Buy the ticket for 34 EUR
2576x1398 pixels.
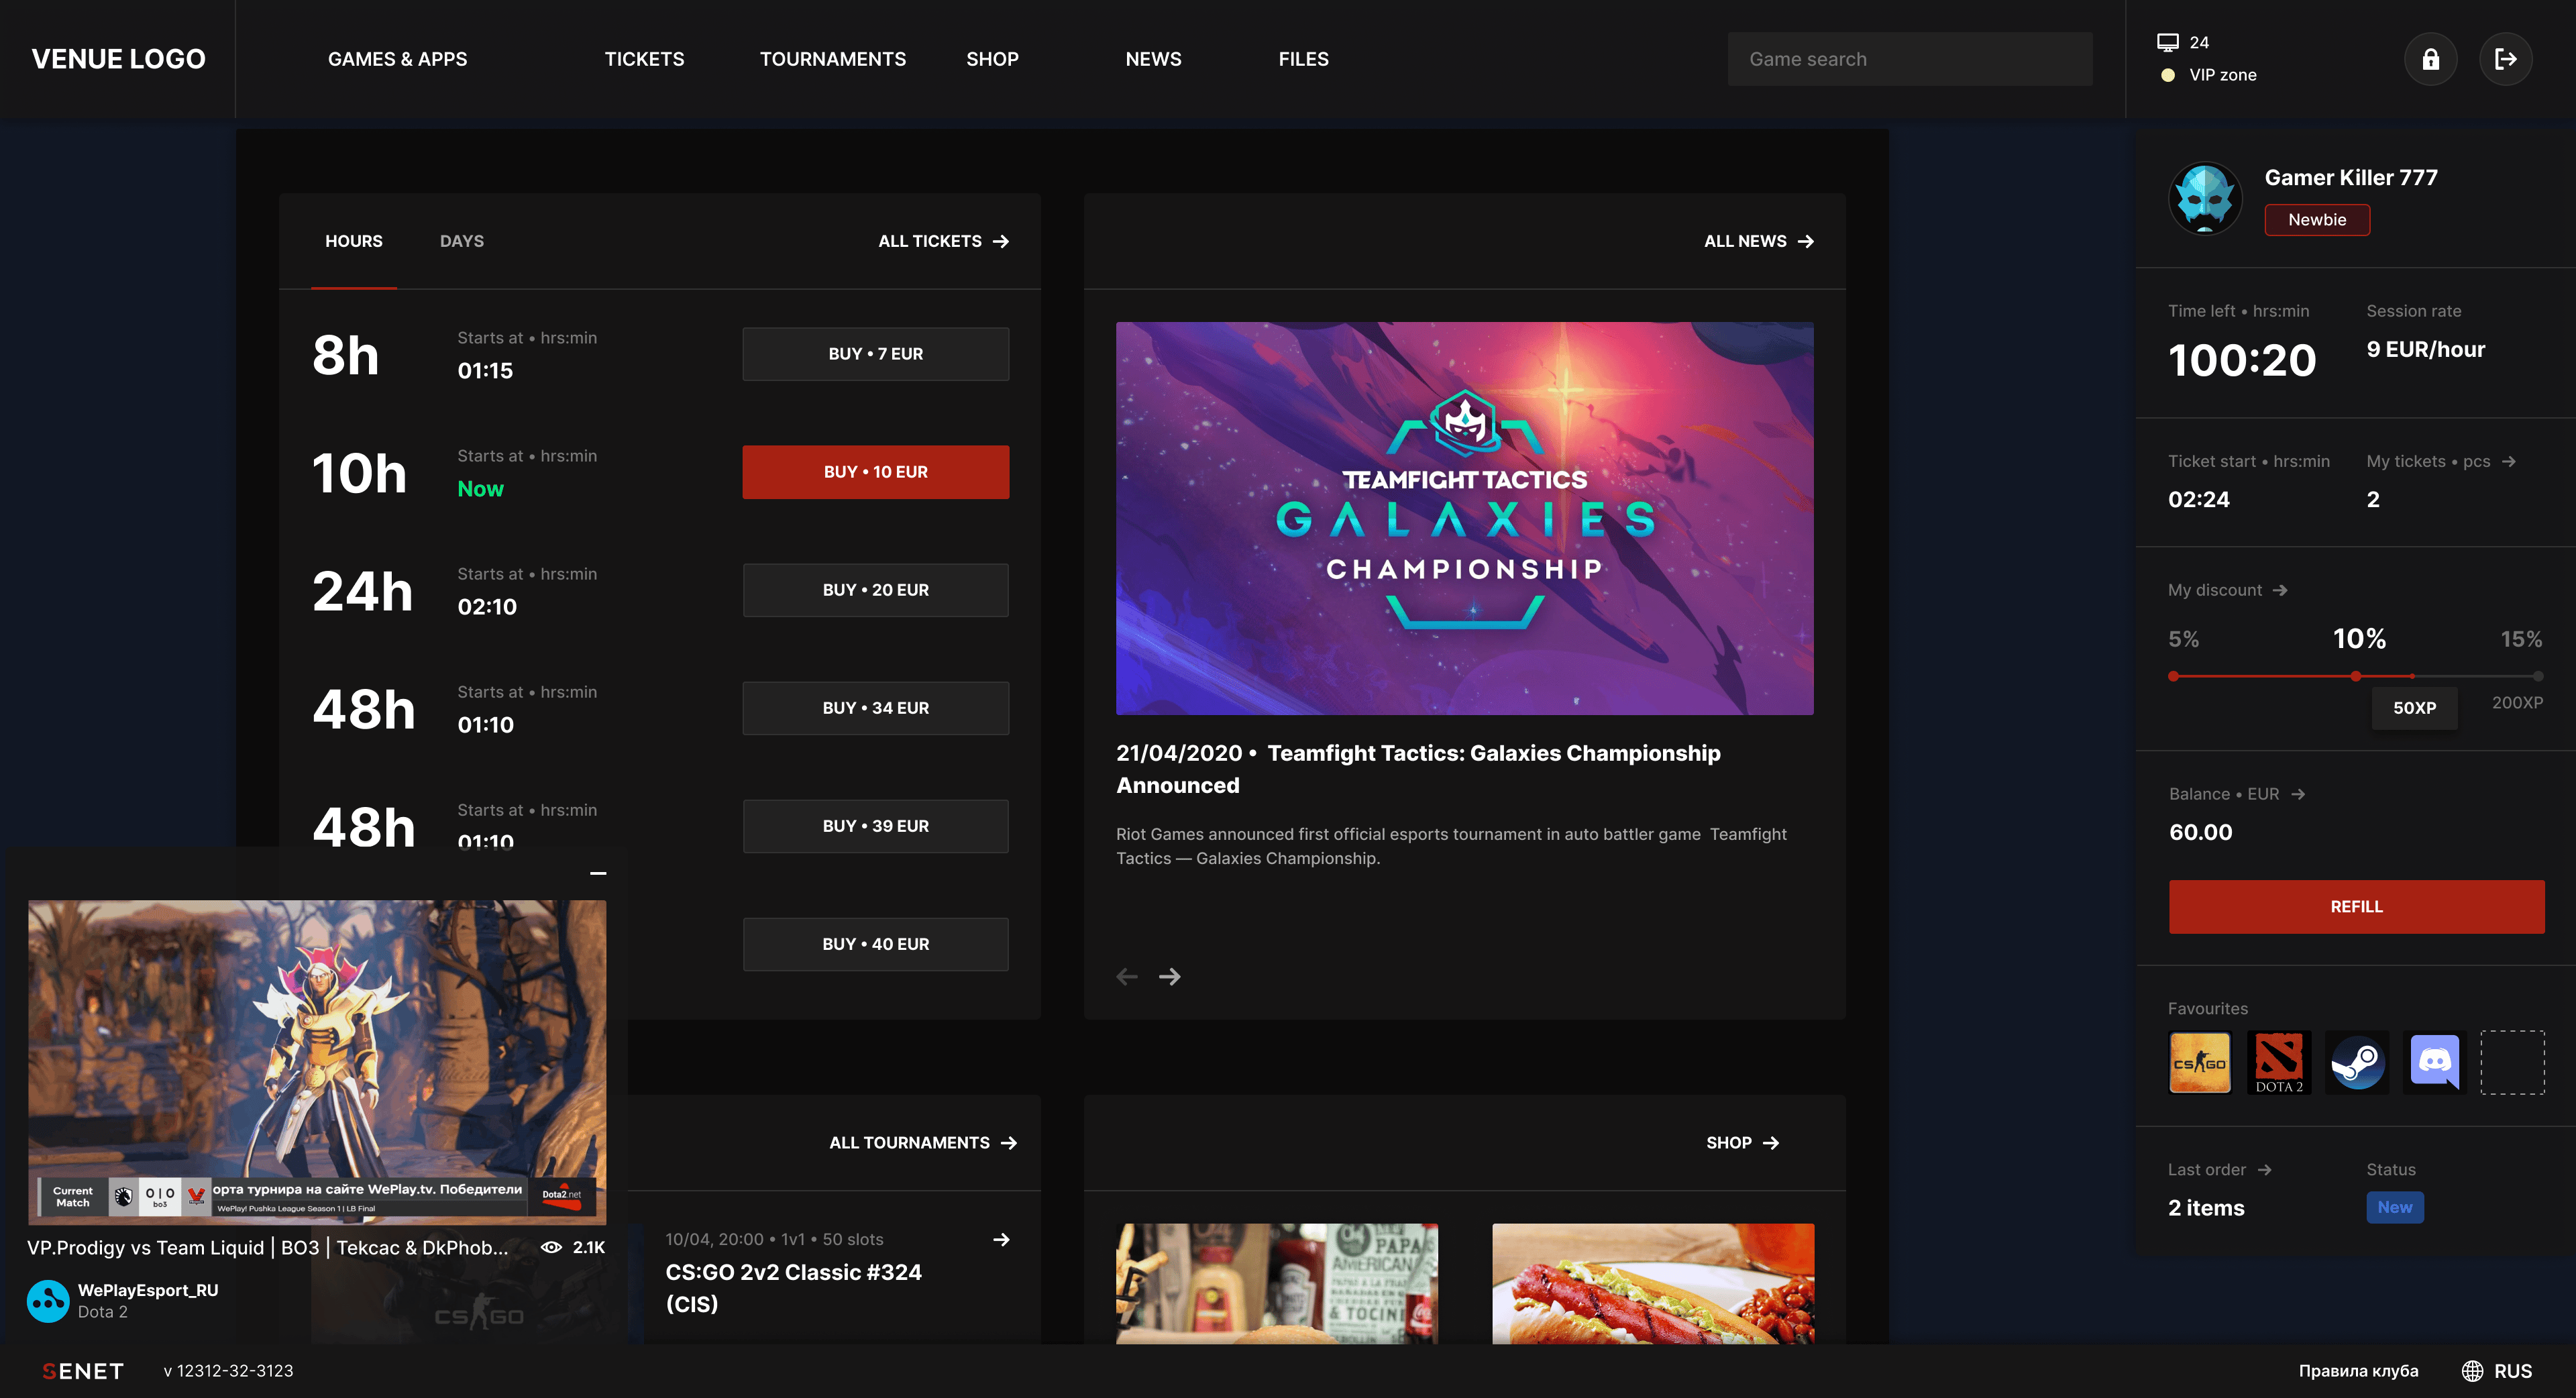(875, 708)
